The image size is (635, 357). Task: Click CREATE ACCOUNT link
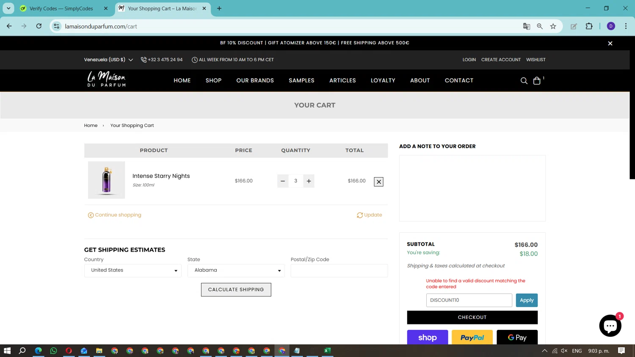pos(501,60)
